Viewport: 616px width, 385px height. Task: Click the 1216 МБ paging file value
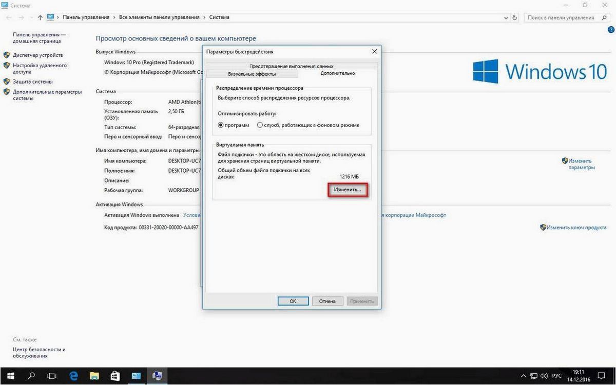pos(349,176)
